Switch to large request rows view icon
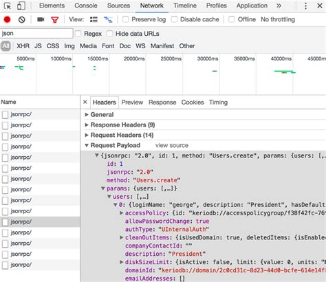 click(94, 20)
